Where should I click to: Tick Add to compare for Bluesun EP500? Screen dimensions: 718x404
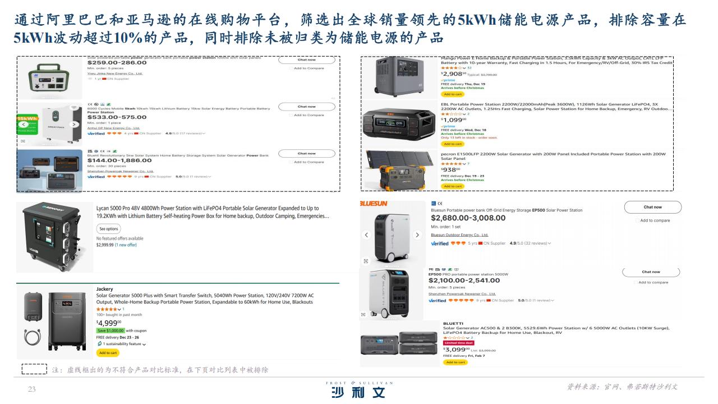(653, 221)
